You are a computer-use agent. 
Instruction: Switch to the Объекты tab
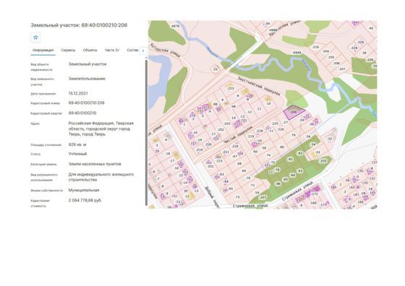pos(90,50)
